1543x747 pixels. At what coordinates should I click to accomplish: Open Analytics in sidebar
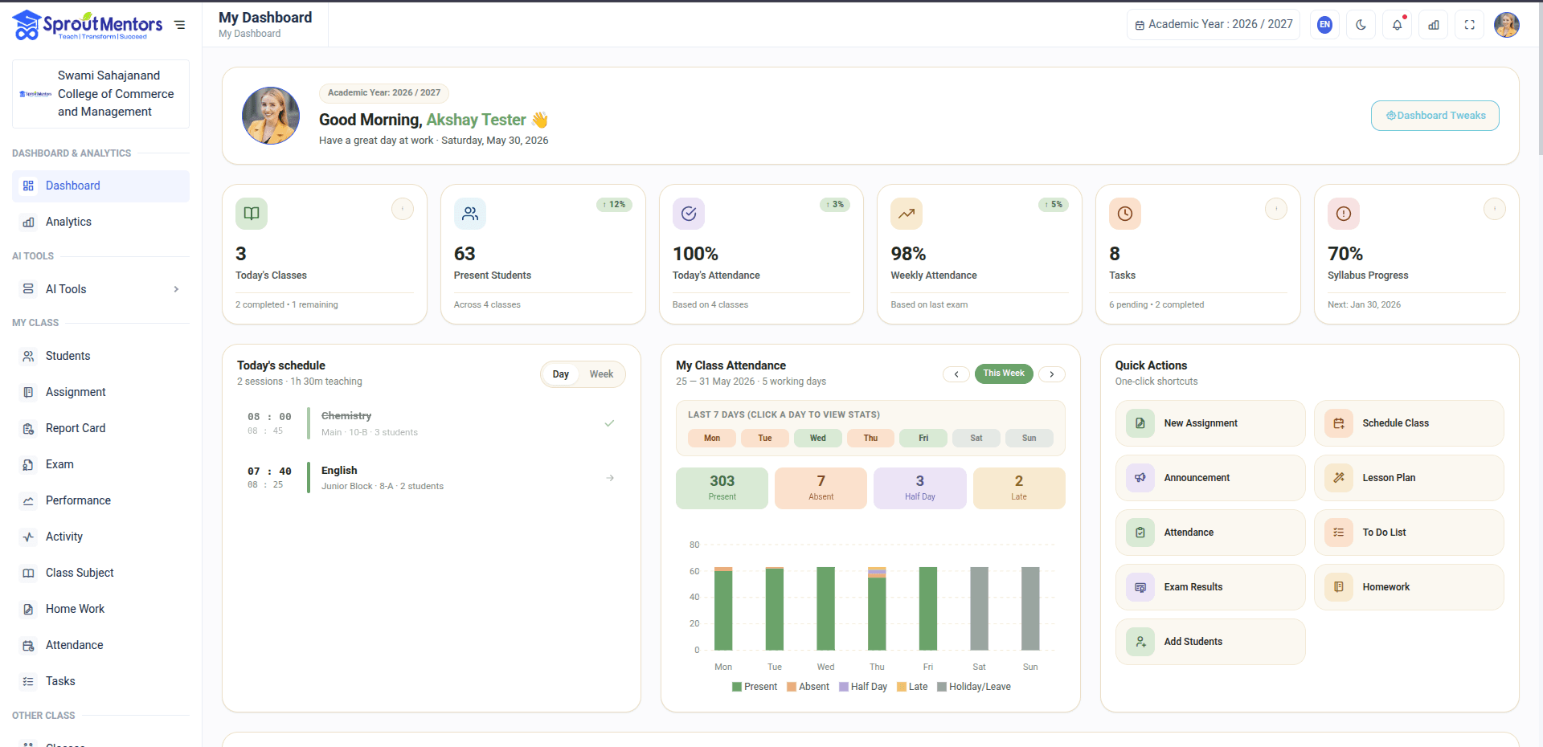pos(100,222)
